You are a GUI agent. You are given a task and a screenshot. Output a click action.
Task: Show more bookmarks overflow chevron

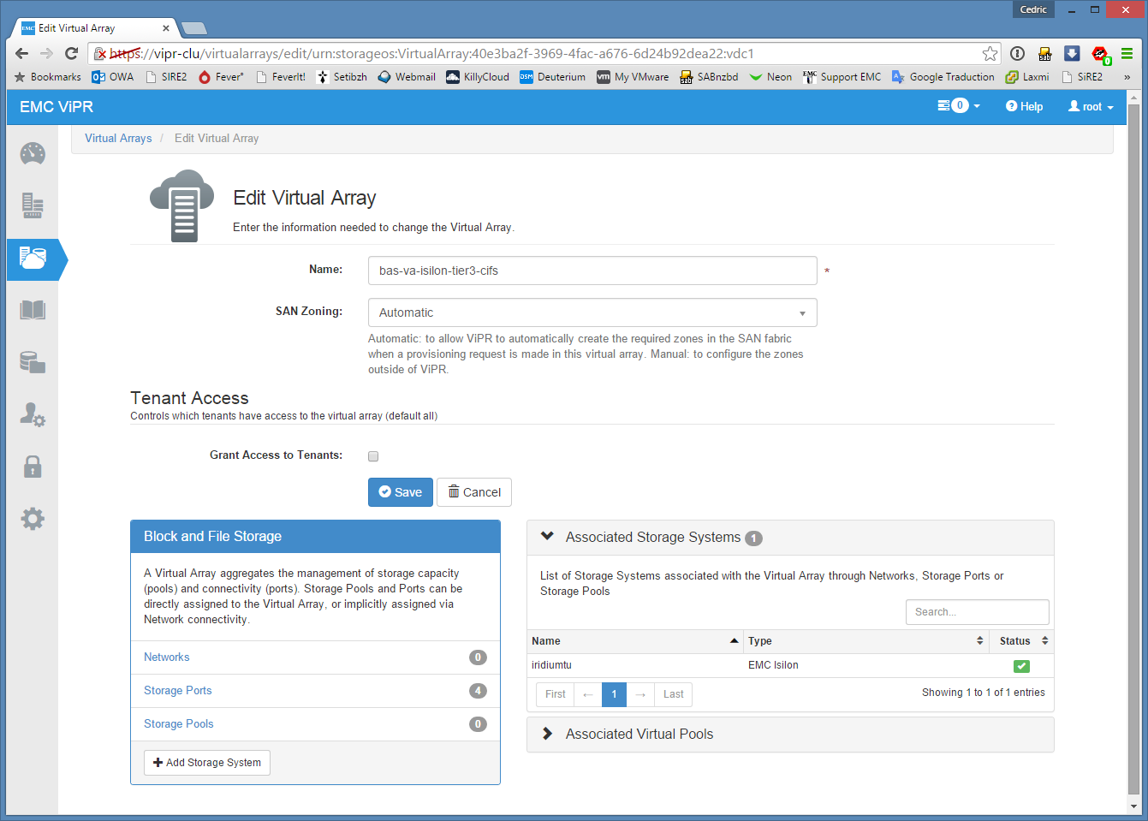coord(1127,77)
